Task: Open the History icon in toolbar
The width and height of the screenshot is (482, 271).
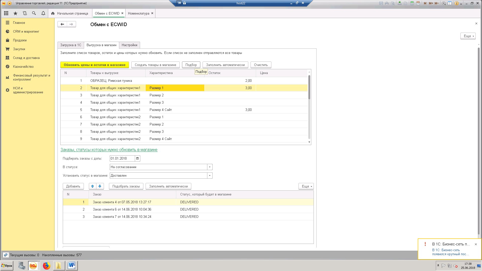Action: [25, 13]
